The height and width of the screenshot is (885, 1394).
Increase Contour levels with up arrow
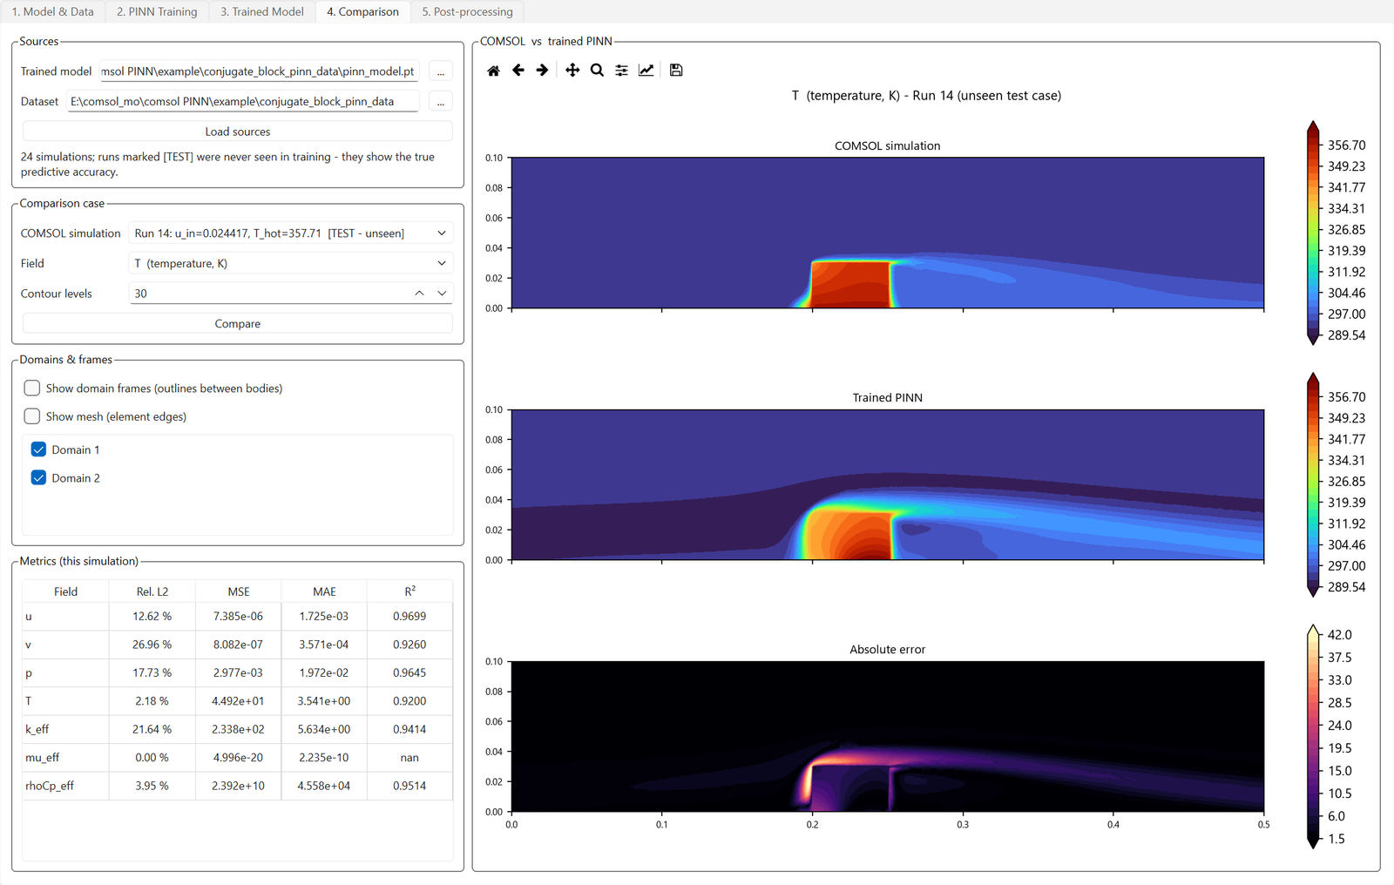click(x=419, y=294)
